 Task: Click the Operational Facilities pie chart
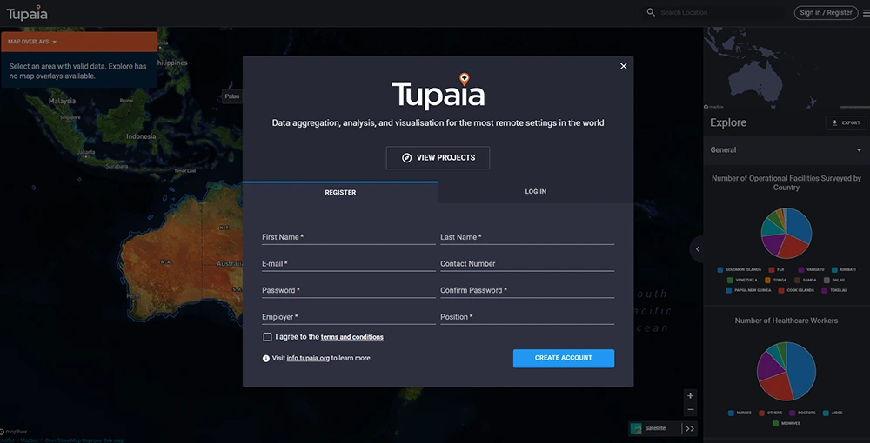pyautogui.click(x=786, y=233)
